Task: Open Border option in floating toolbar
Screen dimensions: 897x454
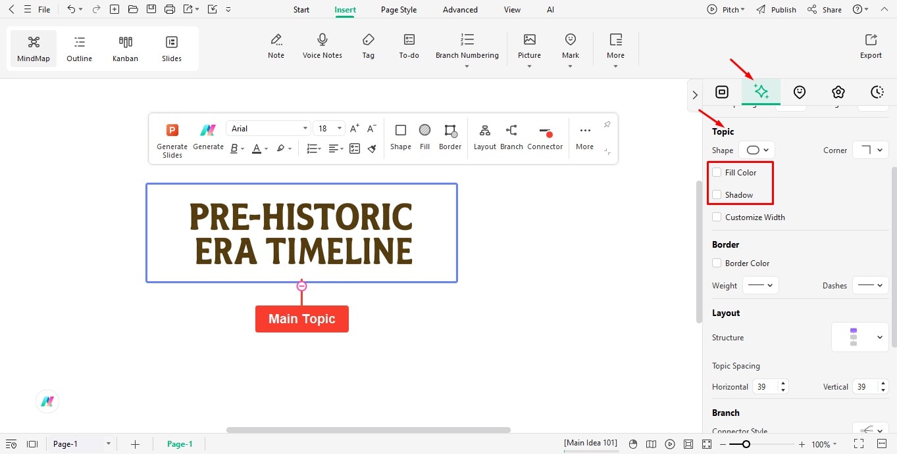Action: (450, 137)
